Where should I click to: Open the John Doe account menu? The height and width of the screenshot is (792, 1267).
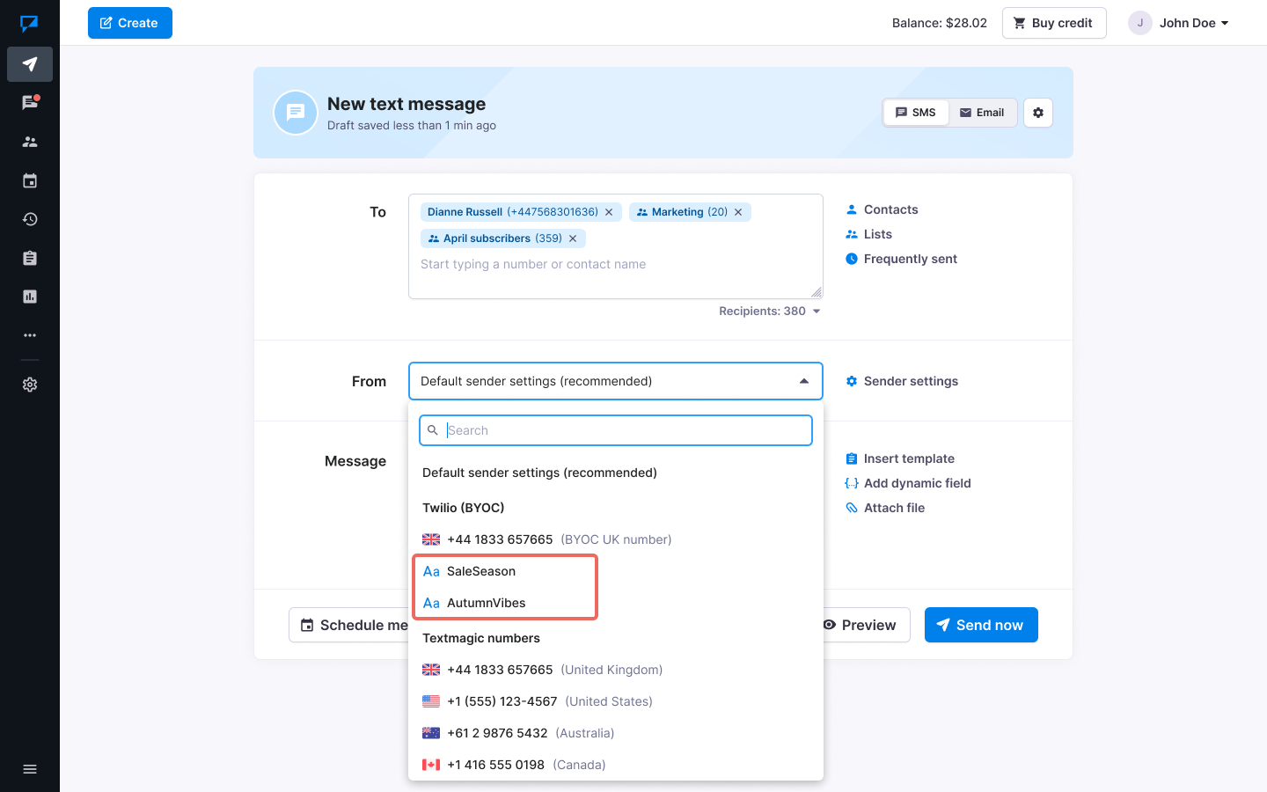tap(1179, 23)
